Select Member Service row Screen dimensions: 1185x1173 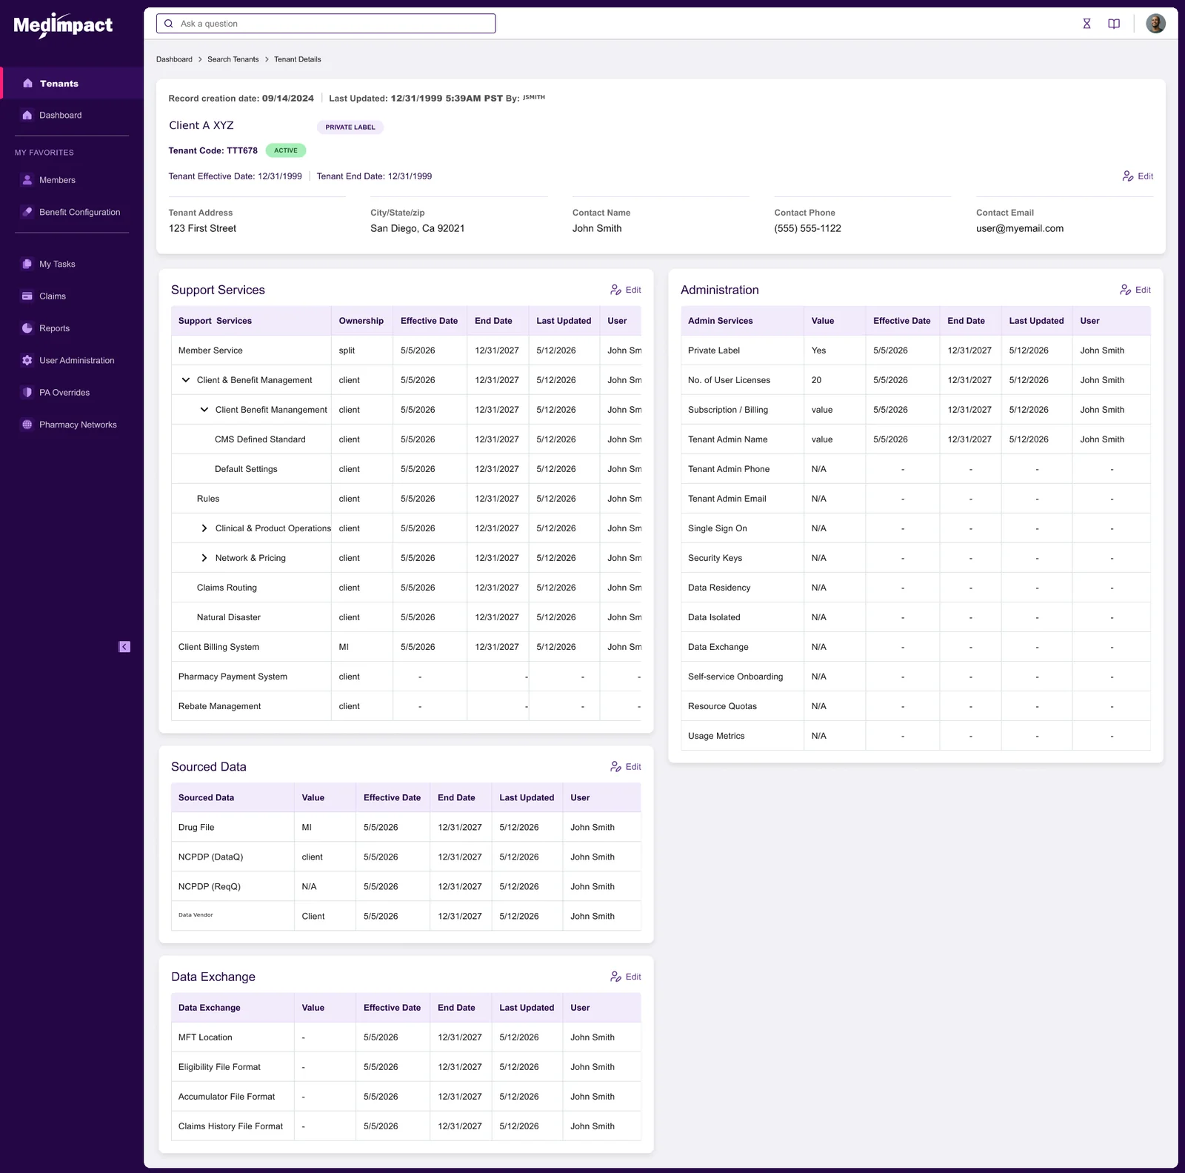(x=406, y=350)
